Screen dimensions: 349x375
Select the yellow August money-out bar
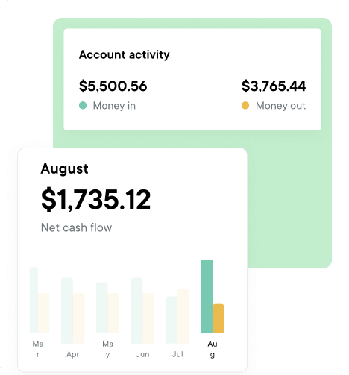(x=218, y=318)
